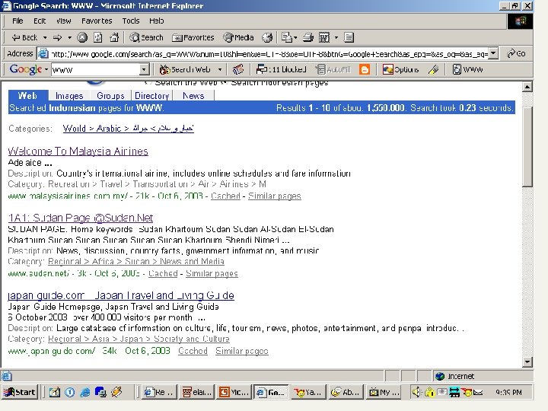The image size is (548, 411).
Task: Expand the Search Web dropdown arrow
Action: click(220, 69)
